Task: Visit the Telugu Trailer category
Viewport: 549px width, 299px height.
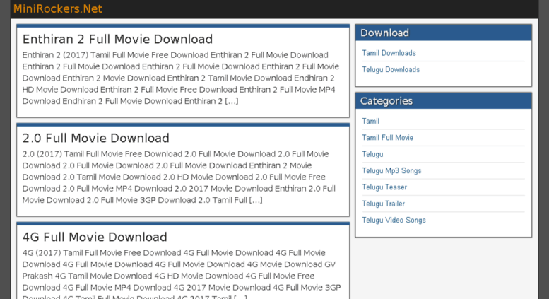Action: click(x=383, y=204)
